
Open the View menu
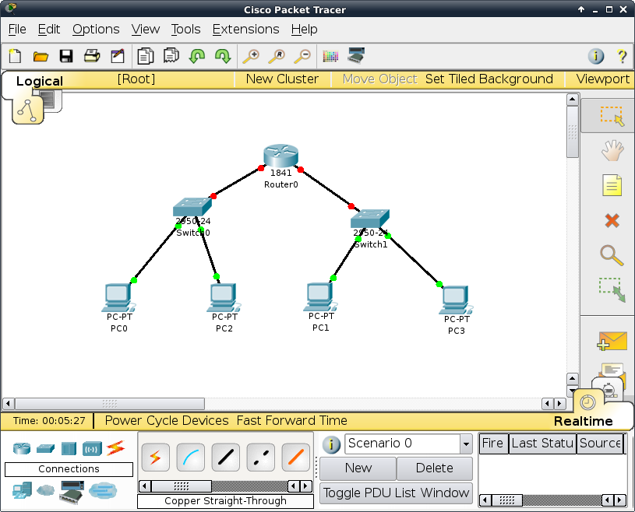pos(146,29)
